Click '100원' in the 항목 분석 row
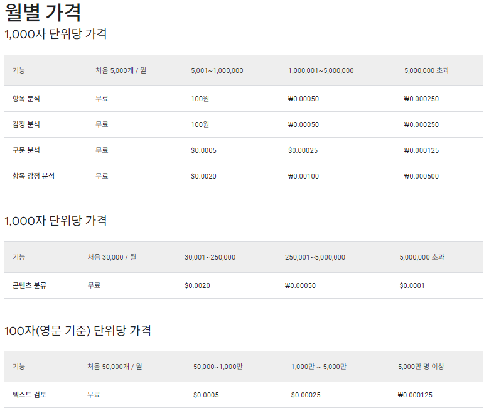Screen dimensions: 484x408 pyautogui.click(x=200, y=99)
